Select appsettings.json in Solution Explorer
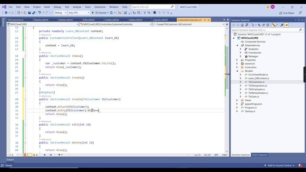Screen dimensions: 306x172 tap(253, 104)
